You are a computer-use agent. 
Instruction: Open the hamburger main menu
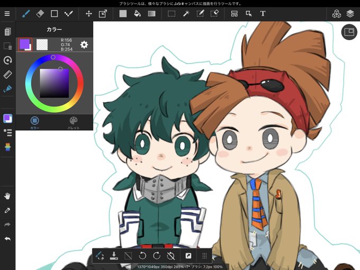(7, 14)
